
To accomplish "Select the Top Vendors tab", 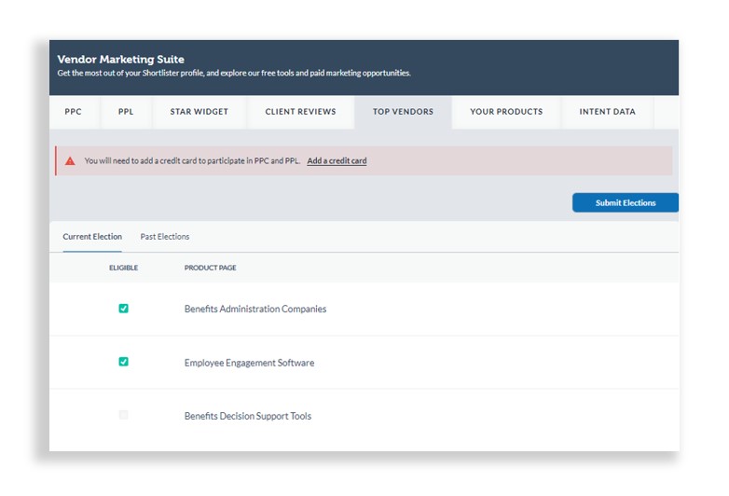I will (x=403, y=112).
